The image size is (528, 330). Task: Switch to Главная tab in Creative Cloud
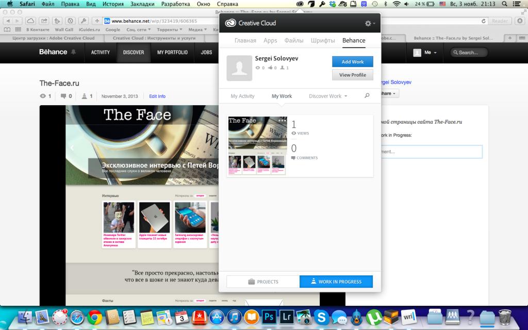[245, 40]
